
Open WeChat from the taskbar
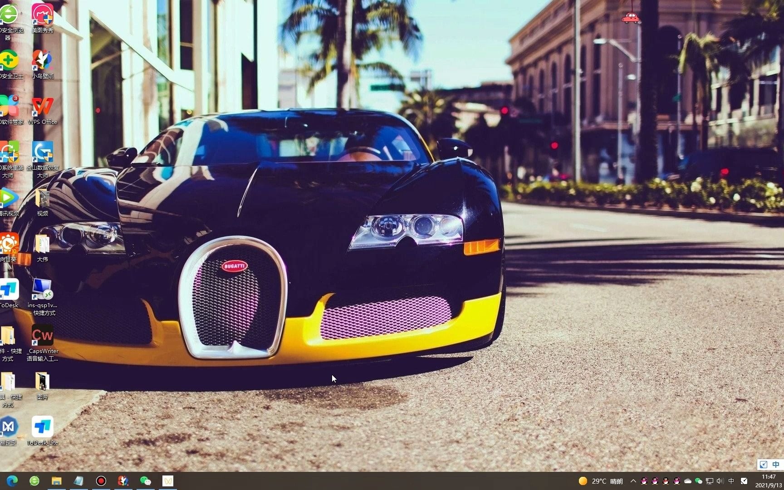point(145,481)
